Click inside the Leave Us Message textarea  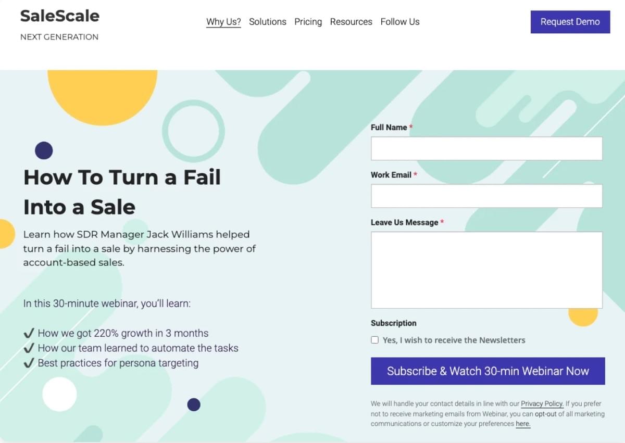[486, 270]
